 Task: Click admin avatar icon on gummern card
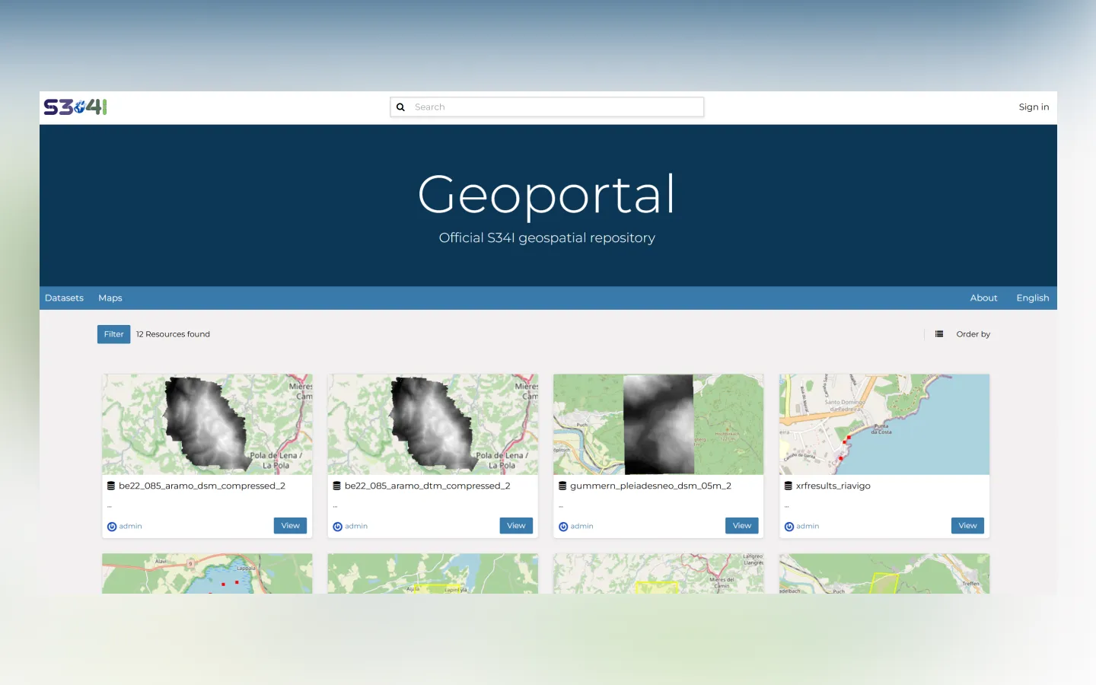[563, 527]
